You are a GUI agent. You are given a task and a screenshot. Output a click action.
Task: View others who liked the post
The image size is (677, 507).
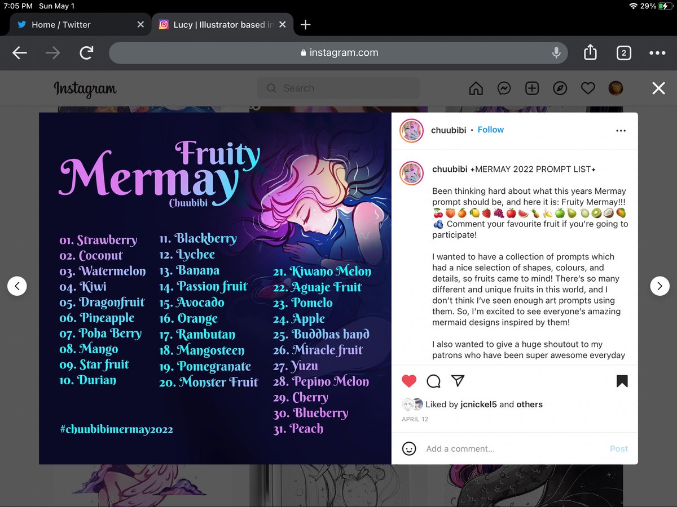tap(530, 404)
